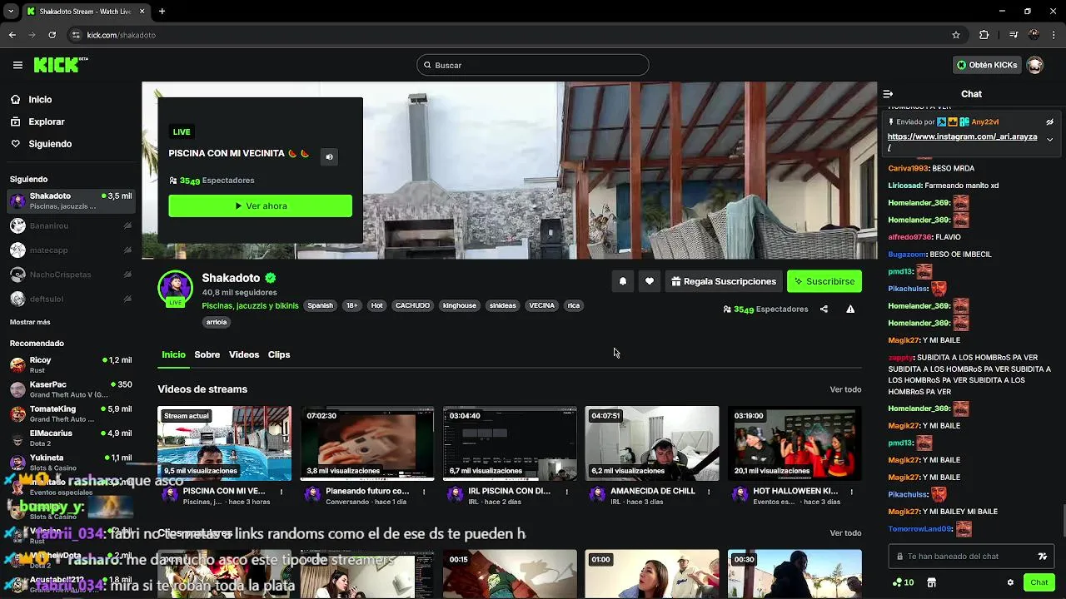Go back in browser history
1066x599 pixels.
12,35
